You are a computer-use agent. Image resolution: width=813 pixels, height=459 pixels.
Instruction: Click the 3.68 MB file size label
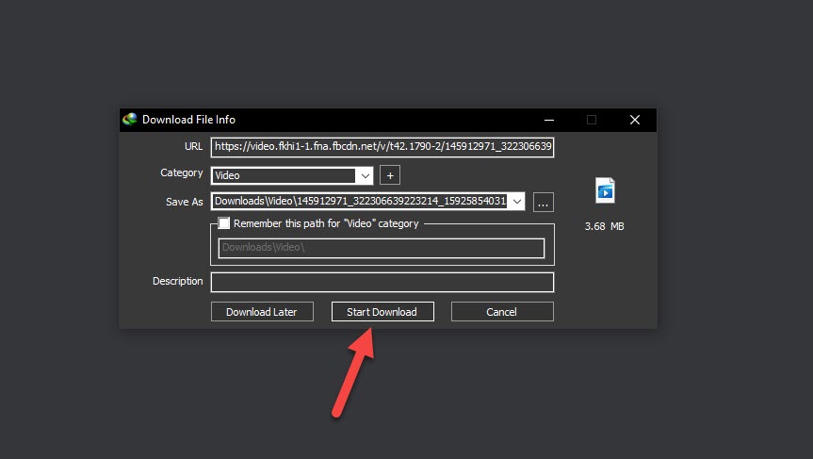pos(604,226)
